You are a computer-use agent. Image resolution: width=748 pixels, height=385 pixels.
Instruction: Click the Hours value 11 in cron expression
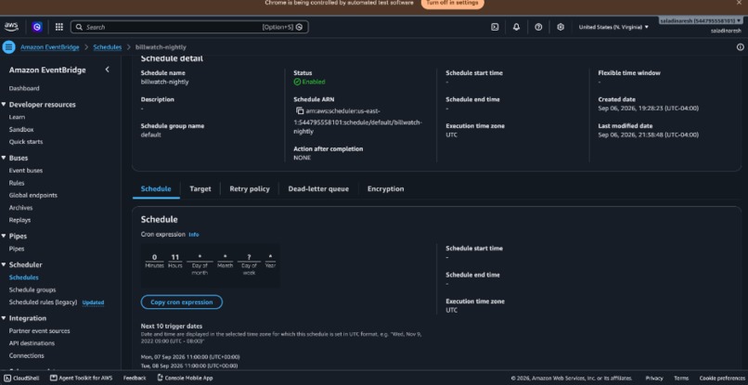[x=174, y=257]
